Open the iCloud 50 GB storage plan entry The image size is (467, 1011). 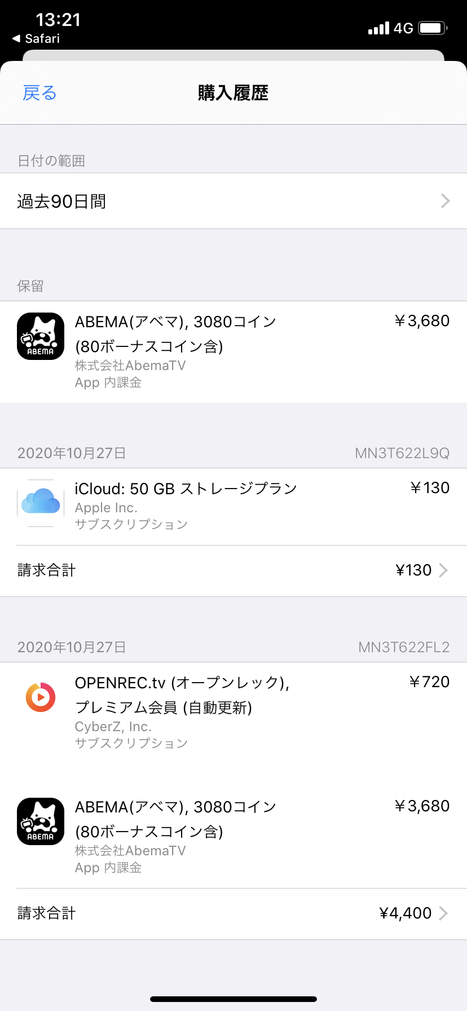click(x=186, y=489)
